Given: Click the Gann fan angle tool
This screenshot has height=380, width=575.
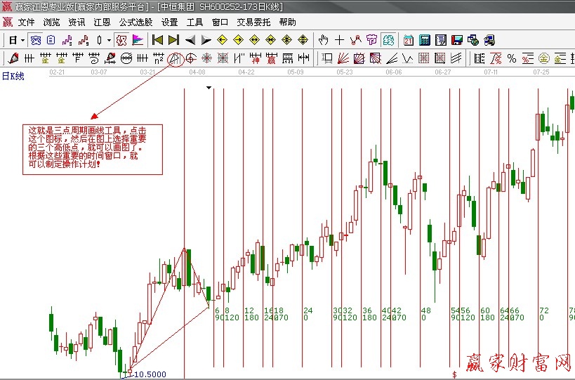Looking at the screenshot, I should pyautogui.click(x=343, y=58).
